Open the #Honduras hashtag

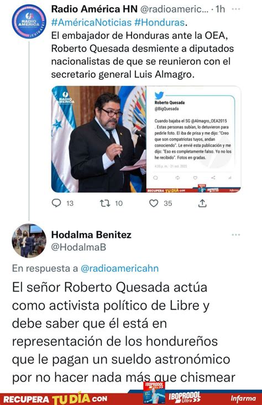[x=159, y=23]
